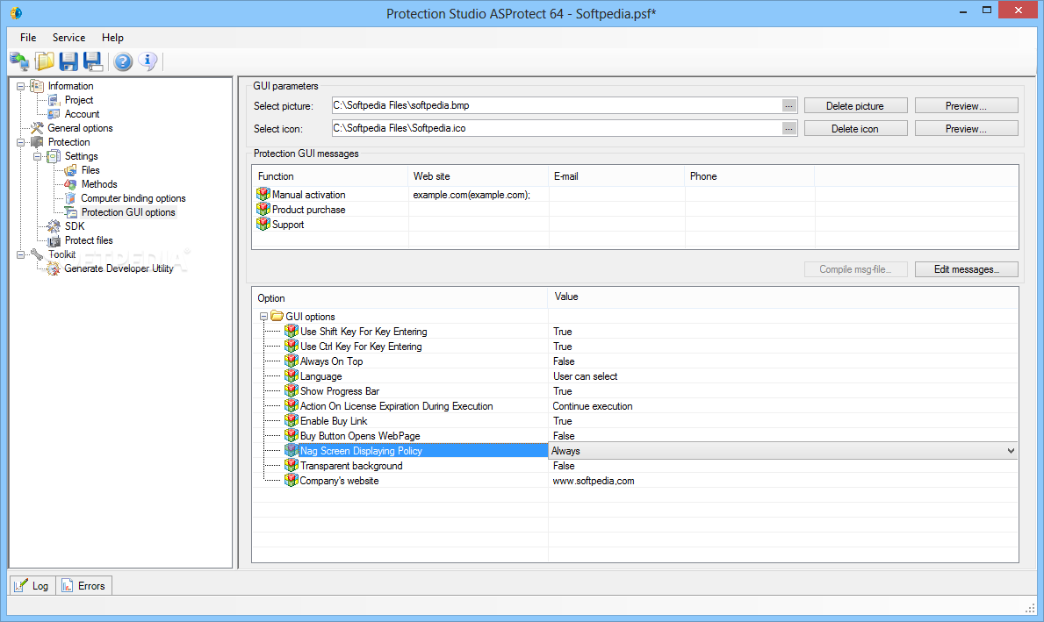Click the Buy Button Opens WebPage option

360,436
